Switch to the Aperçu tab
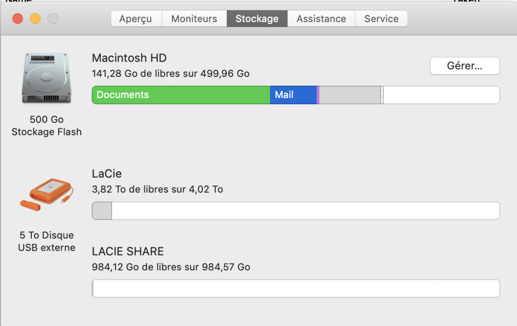The height and width of the screenshot is (326, 517). [136, 19]
